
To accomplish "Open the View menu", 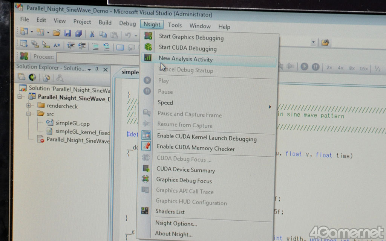I will point(60,21).
